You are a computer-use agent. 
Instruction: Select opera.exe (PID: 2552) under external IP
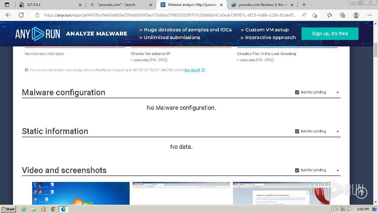point(150,60)
